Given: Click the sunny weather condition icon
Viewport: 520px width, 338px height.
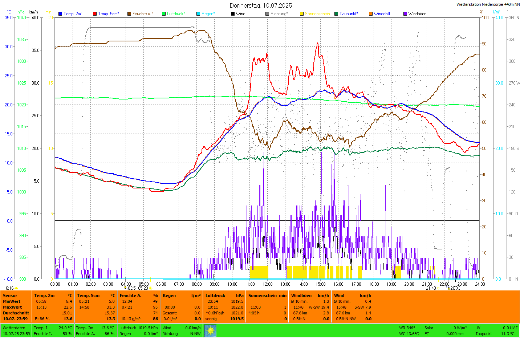Looking at the screenshot, I should (210, 331).
